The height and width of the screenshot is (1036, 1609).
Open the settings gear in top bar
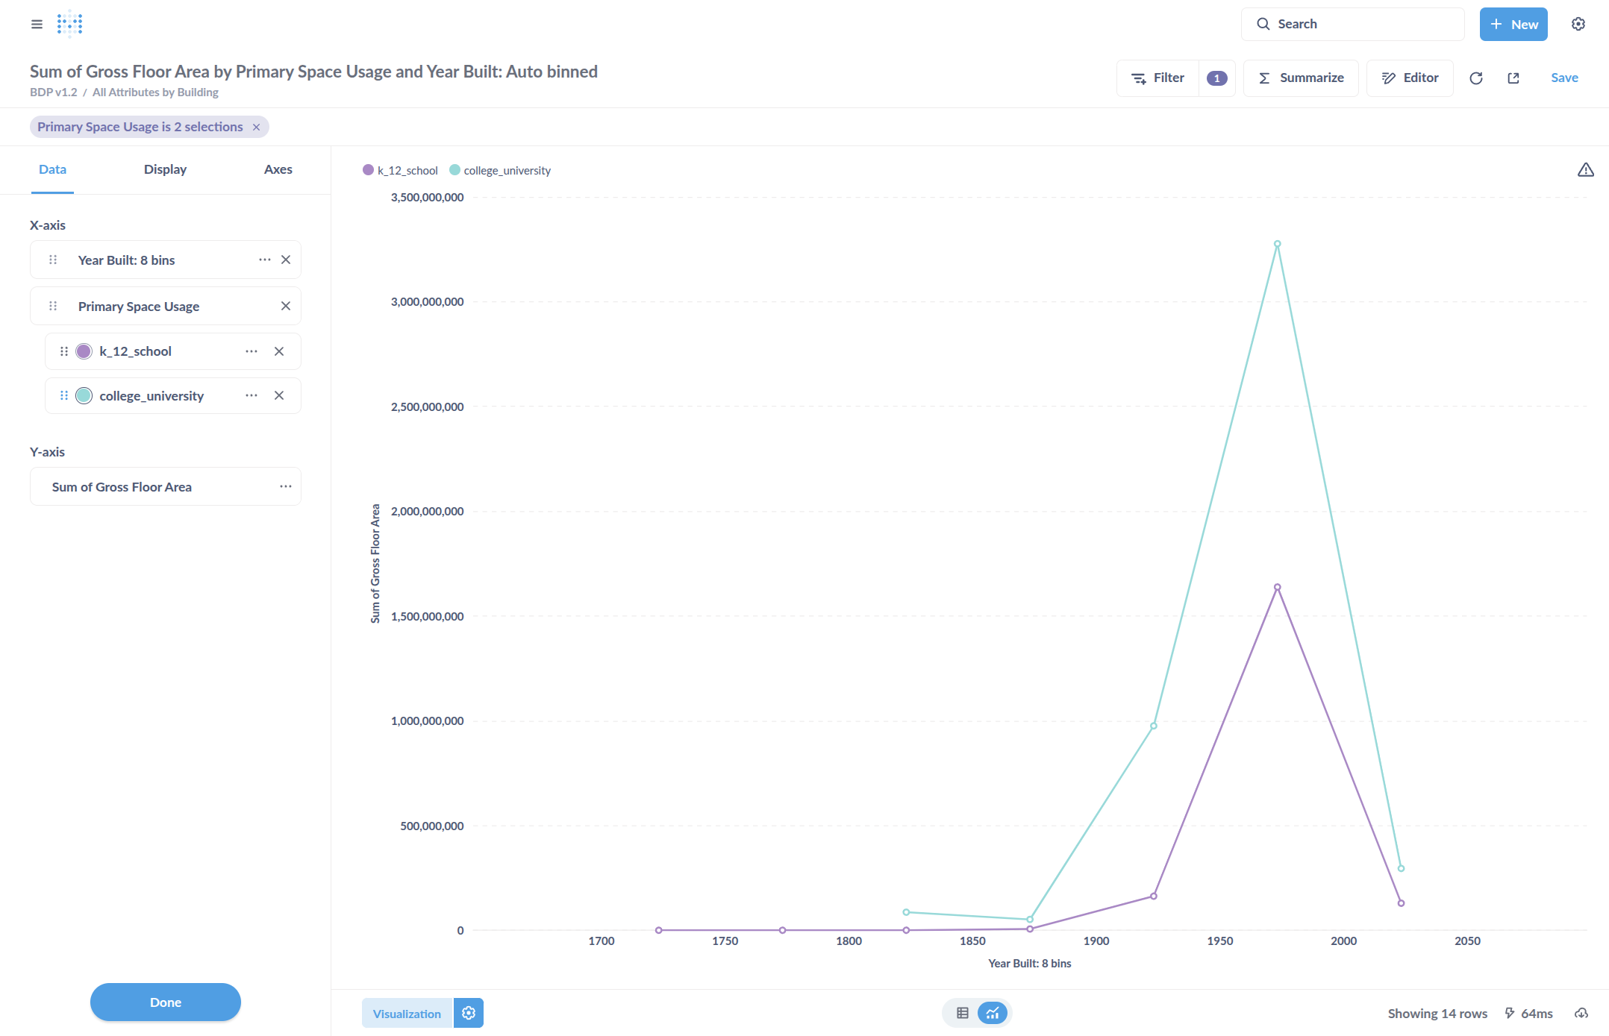[1578, 24]
